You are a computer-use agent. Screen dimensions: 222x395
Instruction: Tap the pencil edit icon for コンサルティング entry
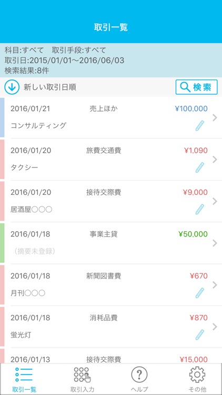pos(200,125)
